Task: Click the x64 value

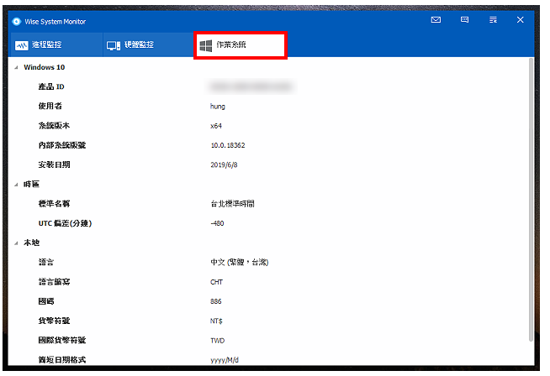Action: [216, 126]
